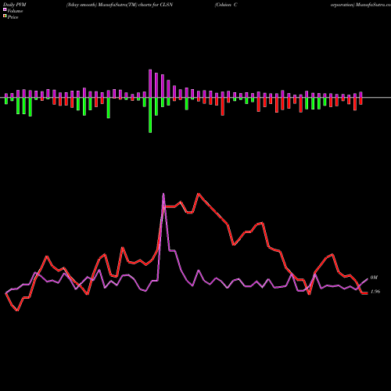
Task: Click the green-red Price legend swatch
Action: pyautogui.click(x=5, y=16)
